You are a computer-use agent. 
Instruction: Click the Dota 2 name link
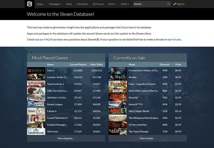click(x=51, y=71)
